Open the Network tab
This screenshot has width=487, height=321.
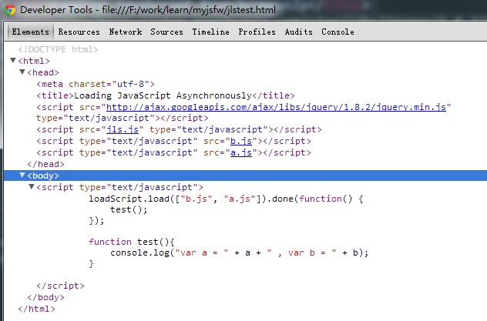[x=126, y=32]
